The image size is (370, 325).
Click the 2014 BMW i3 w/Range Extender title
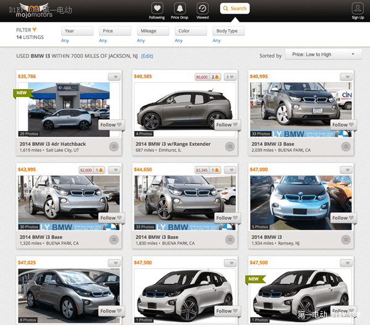(173, 144)
